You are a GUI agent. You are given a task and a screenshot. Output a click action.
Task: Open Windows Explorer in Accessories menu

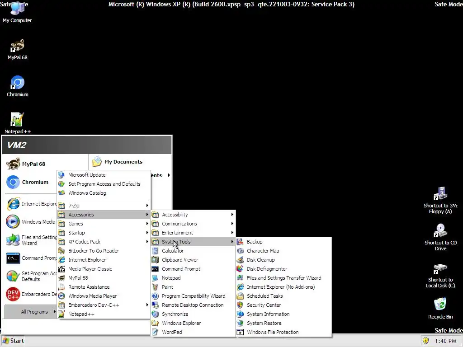[193, 323]
